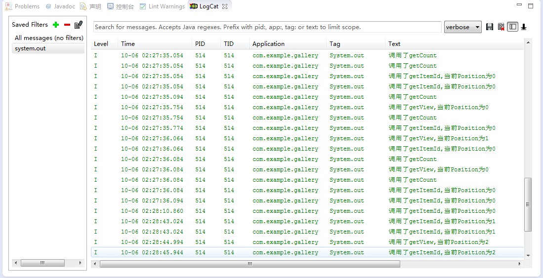Select All messages (no filters)
543x278 pixels.
point(49,38)
